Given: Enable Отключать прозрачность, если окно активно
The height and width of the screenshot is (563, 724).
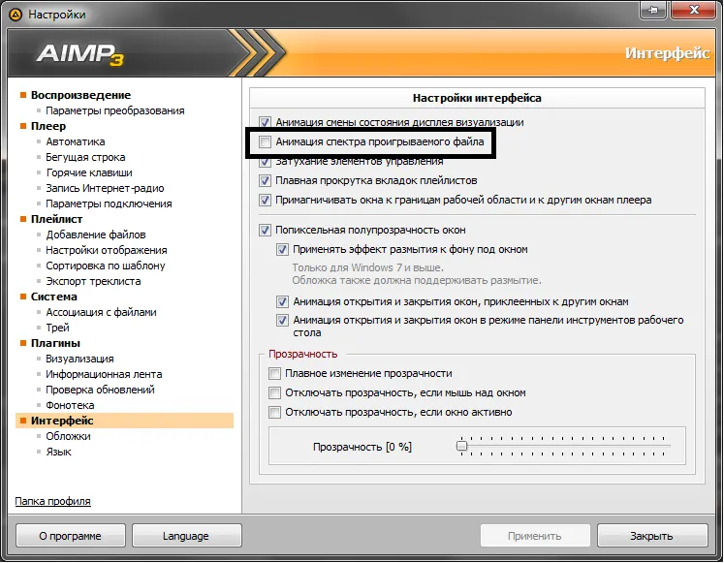Looking at the screenshot, I should (274, 412).
